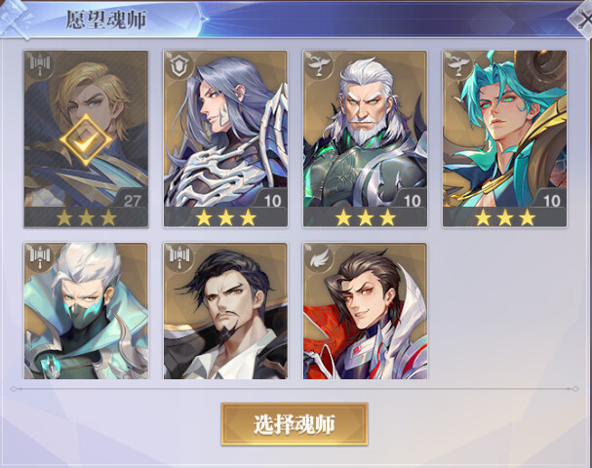Viewport: 592px width, 468px height.
Task: Select the masked white-haired hero card
Action: 86,311
